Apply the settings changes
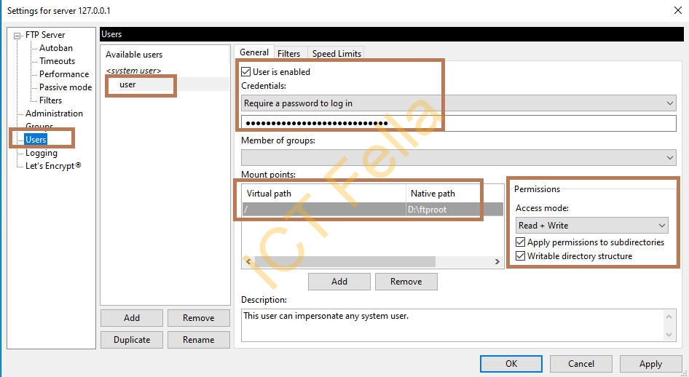 click(651, 364)
